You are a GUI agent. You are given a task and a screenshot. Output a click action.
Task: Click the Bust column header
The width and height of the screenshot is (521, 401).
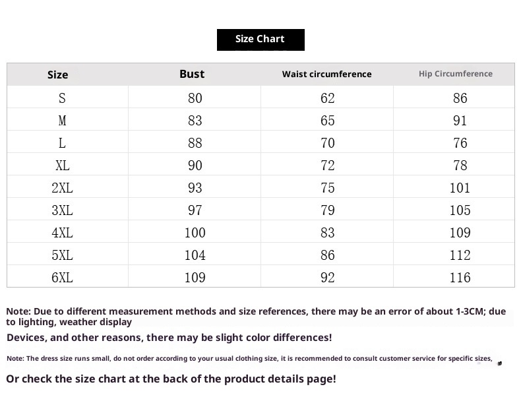point(192,74)
